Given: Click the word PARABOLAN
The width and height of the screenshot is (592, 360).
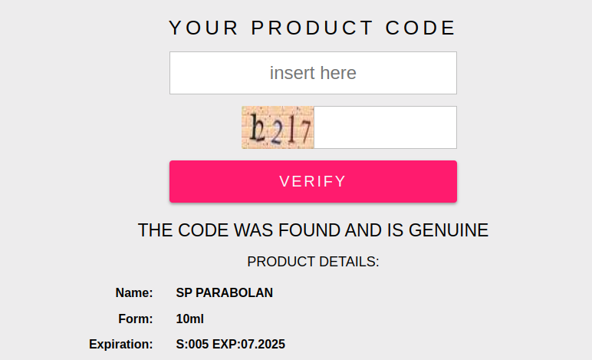Looking at the screenshot, I should tap(234, 292).
